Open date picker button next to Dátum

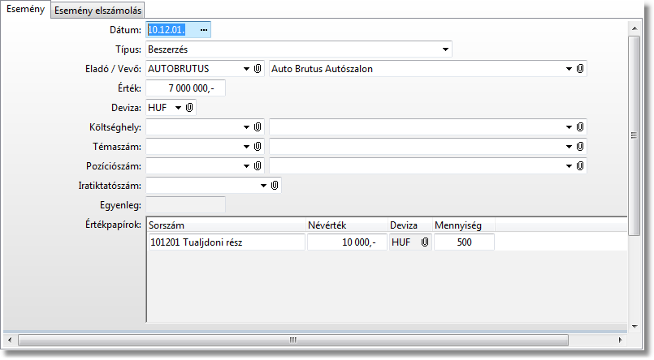coord(204,30)
